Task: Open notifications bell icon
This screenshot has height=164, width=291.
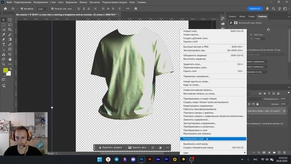Action: pyautogui.click(x=267, y=9)
